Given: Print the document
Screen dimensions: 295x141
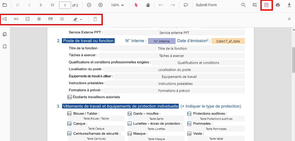Looking at the screenshot, I should coord(278,5).
